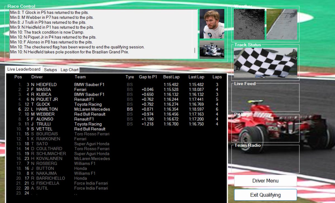This screenshot has width=335, height=203.
Task: Select the T GLOCK leaderboard row
Action: click(117, 104)
